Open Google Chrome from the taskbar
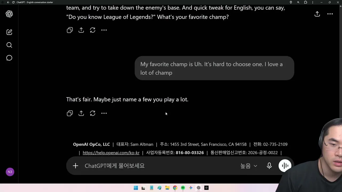 (175, 188)
